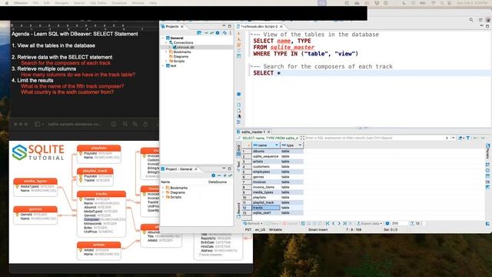Click the Scripts folder in Projects tree
Screen dimensions: 492x277
[179, 62]
